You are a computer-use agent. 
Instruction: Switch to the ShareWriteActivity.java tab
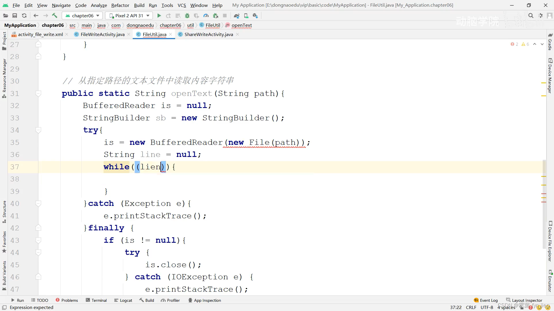click(x=209, y=34)
